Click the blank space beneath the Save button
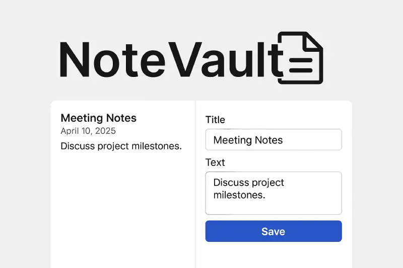This screenshot has height=268, width=403. coord(274,255)
